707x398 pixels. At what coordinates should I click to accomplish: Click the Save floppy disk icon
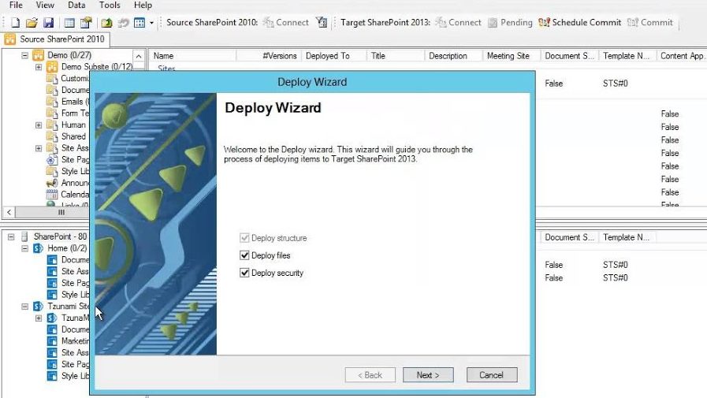[x=48, y=23]
